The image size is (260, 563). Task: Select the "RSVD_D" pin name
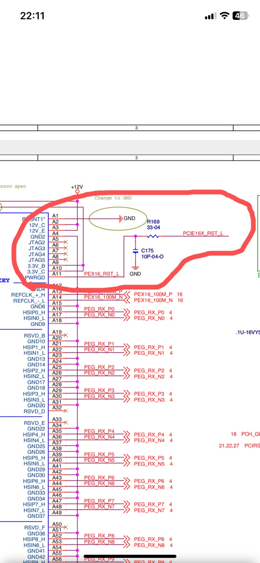click(x=34, y=412)
